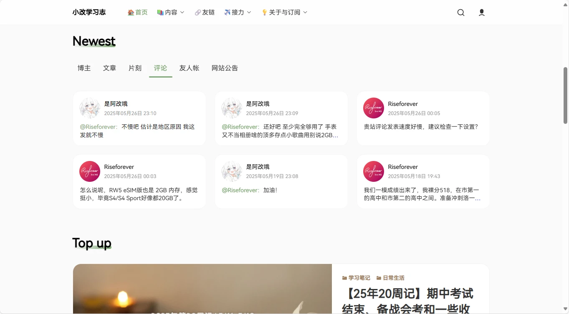Open comment '贵站评论发表速度好慢'
Screen dimensions: 569x314
[421, 127]
